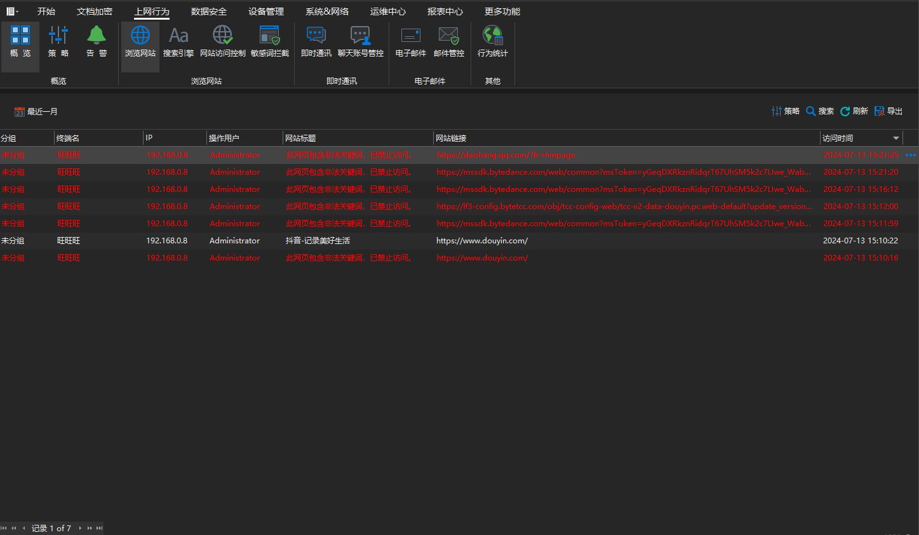Switch to the 更多功能 tab

click(x=502, y=11)
